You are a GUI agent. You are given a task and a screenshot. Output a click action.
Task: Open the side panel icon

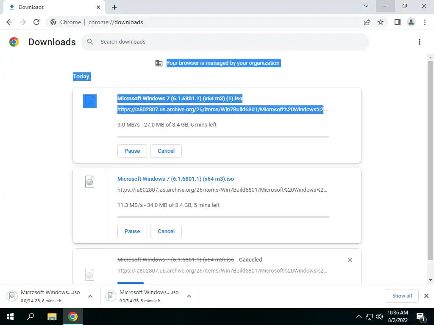[x=398, y=22]
